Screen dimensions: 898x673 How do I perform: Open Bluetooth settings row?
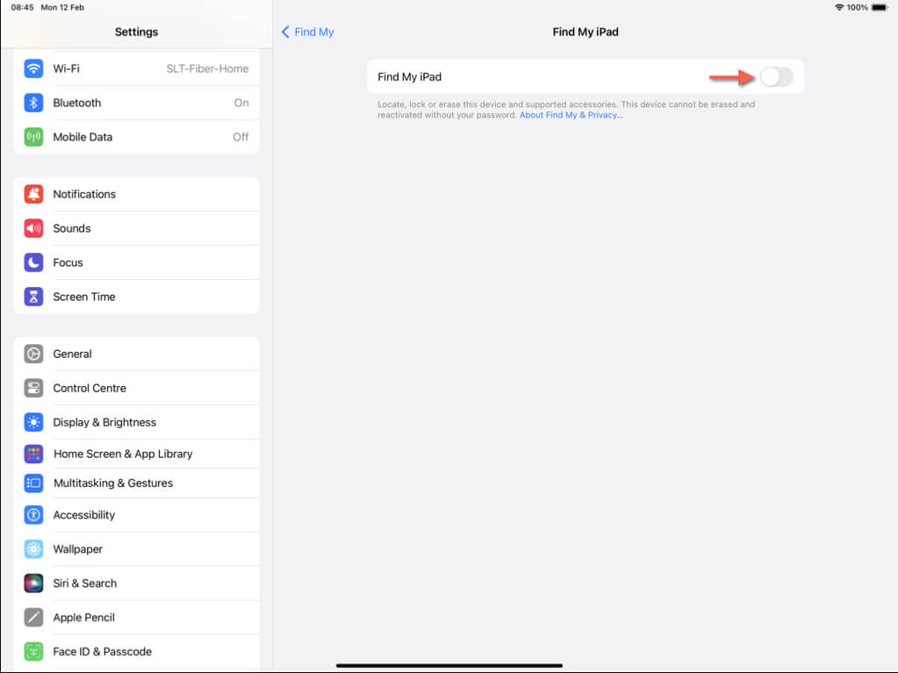click(x=136, y=103)
